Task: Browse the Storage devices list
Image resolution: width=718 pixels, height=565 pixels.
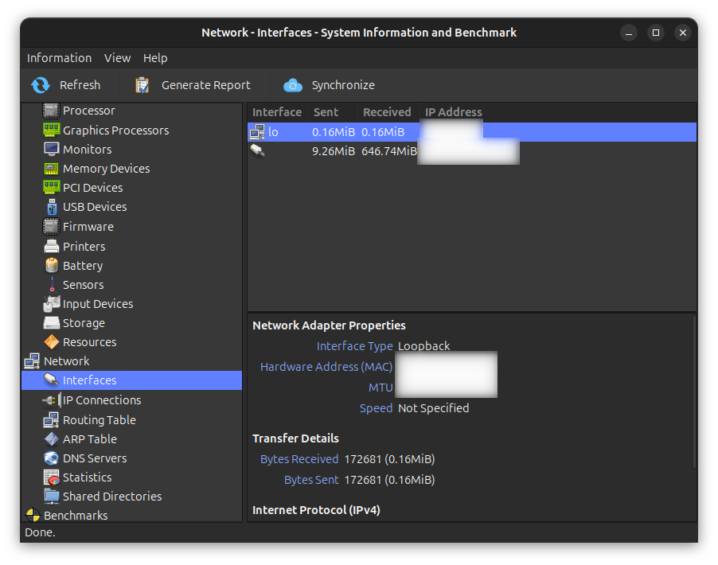Action: 82,322
